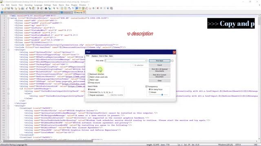Toggle the Show All Characters toolbar icon
Screen dimensions: 261x146
(73, 8)
